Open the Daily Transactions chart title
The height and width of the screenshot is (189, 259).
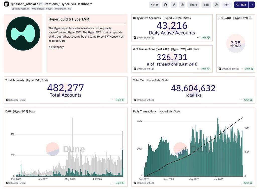point(145,112)
